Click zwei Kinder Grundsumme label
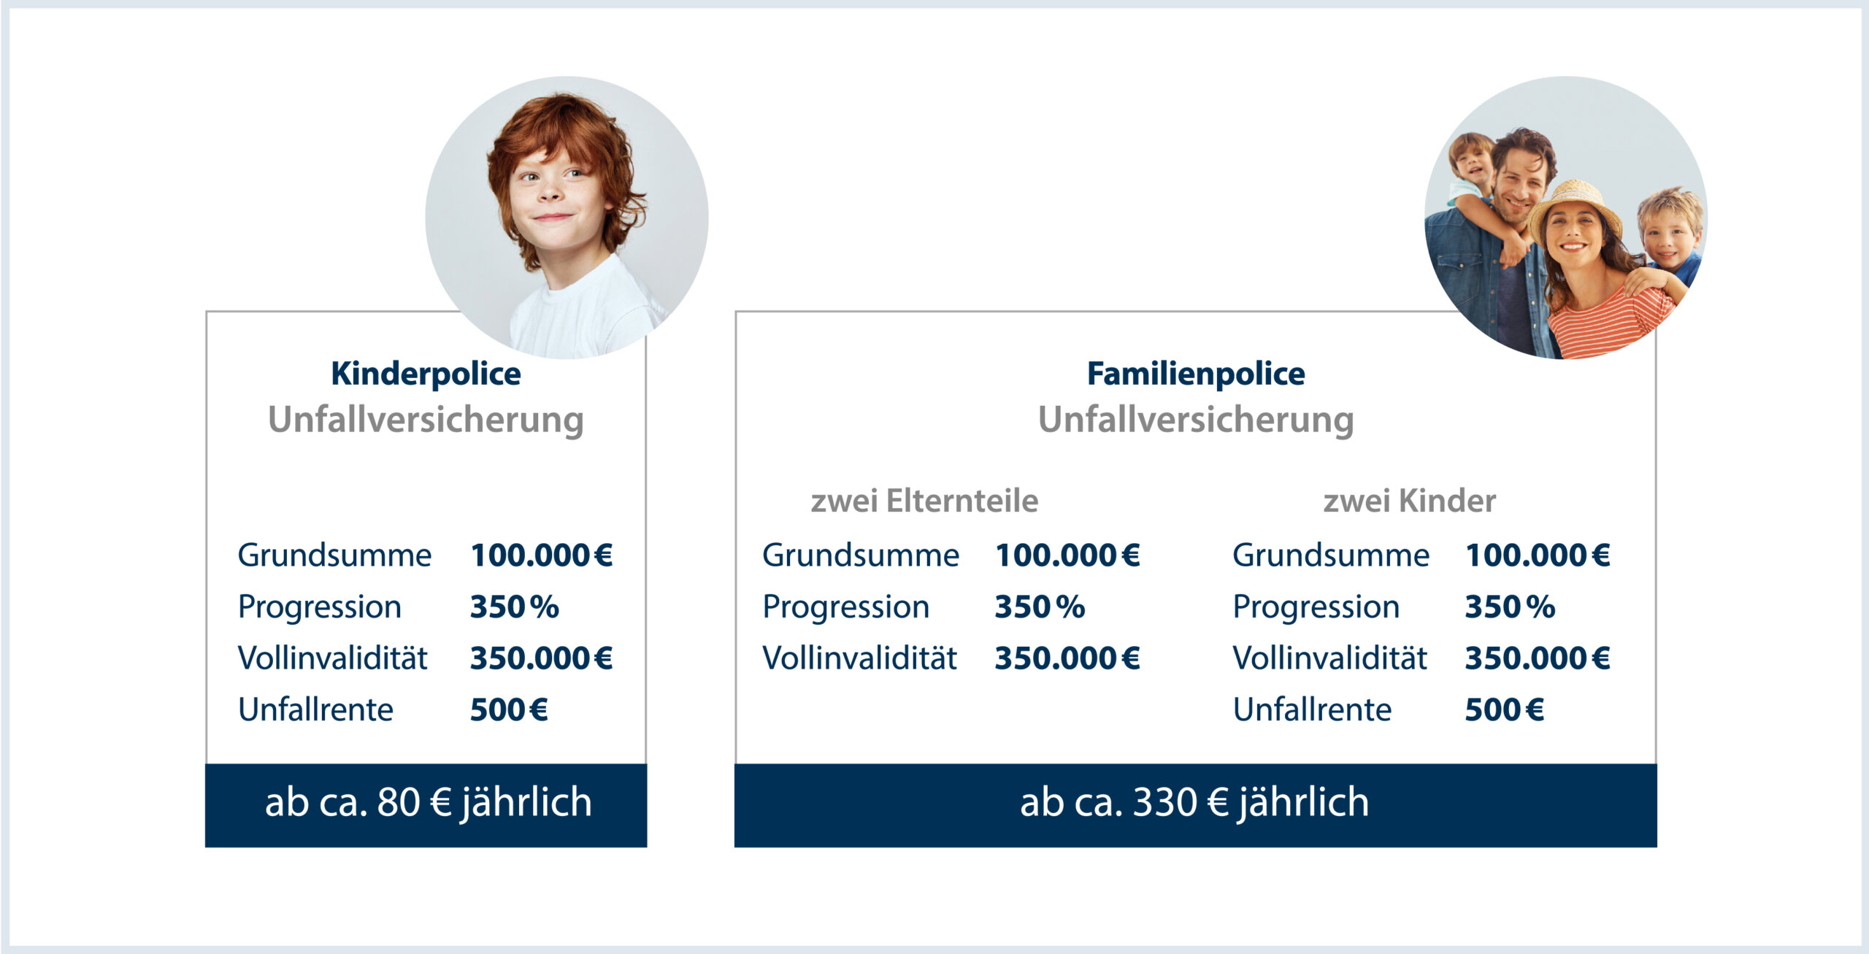1869x954 pixels. [x=1331, y=555]
